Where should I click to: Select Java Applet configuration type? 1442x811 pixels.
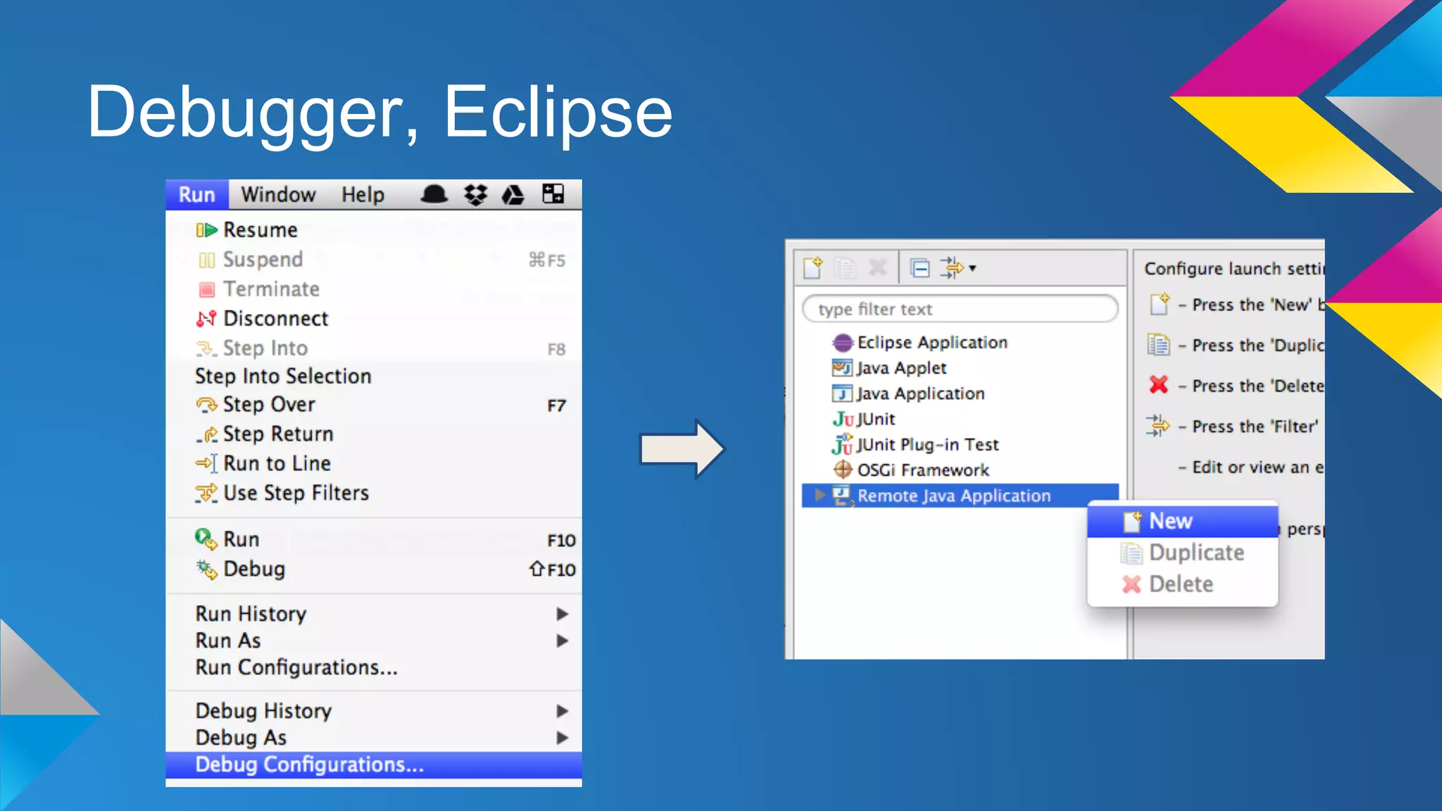[901, 368]
